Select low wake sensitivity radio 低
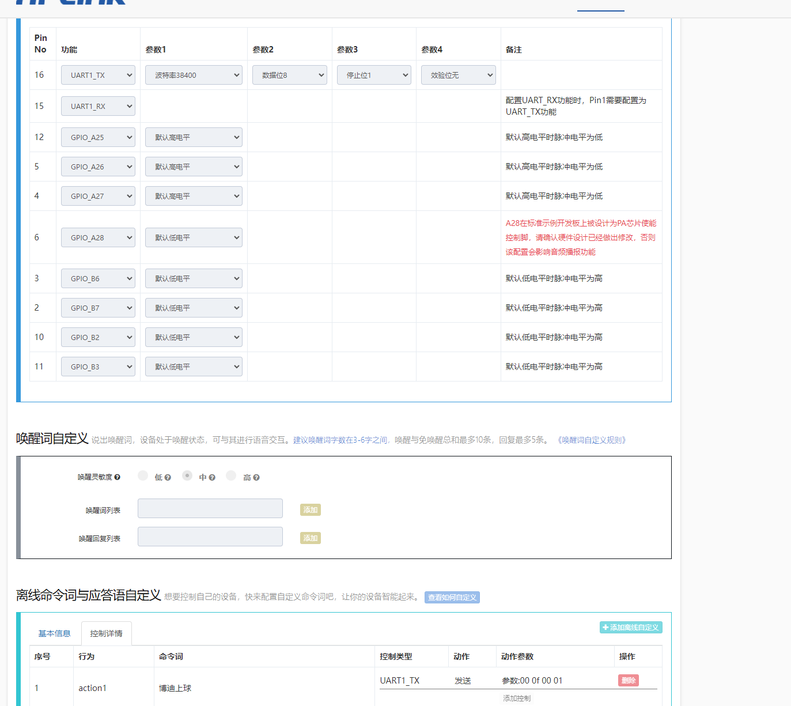The image size is (791, 706). (x=143, y=475)
